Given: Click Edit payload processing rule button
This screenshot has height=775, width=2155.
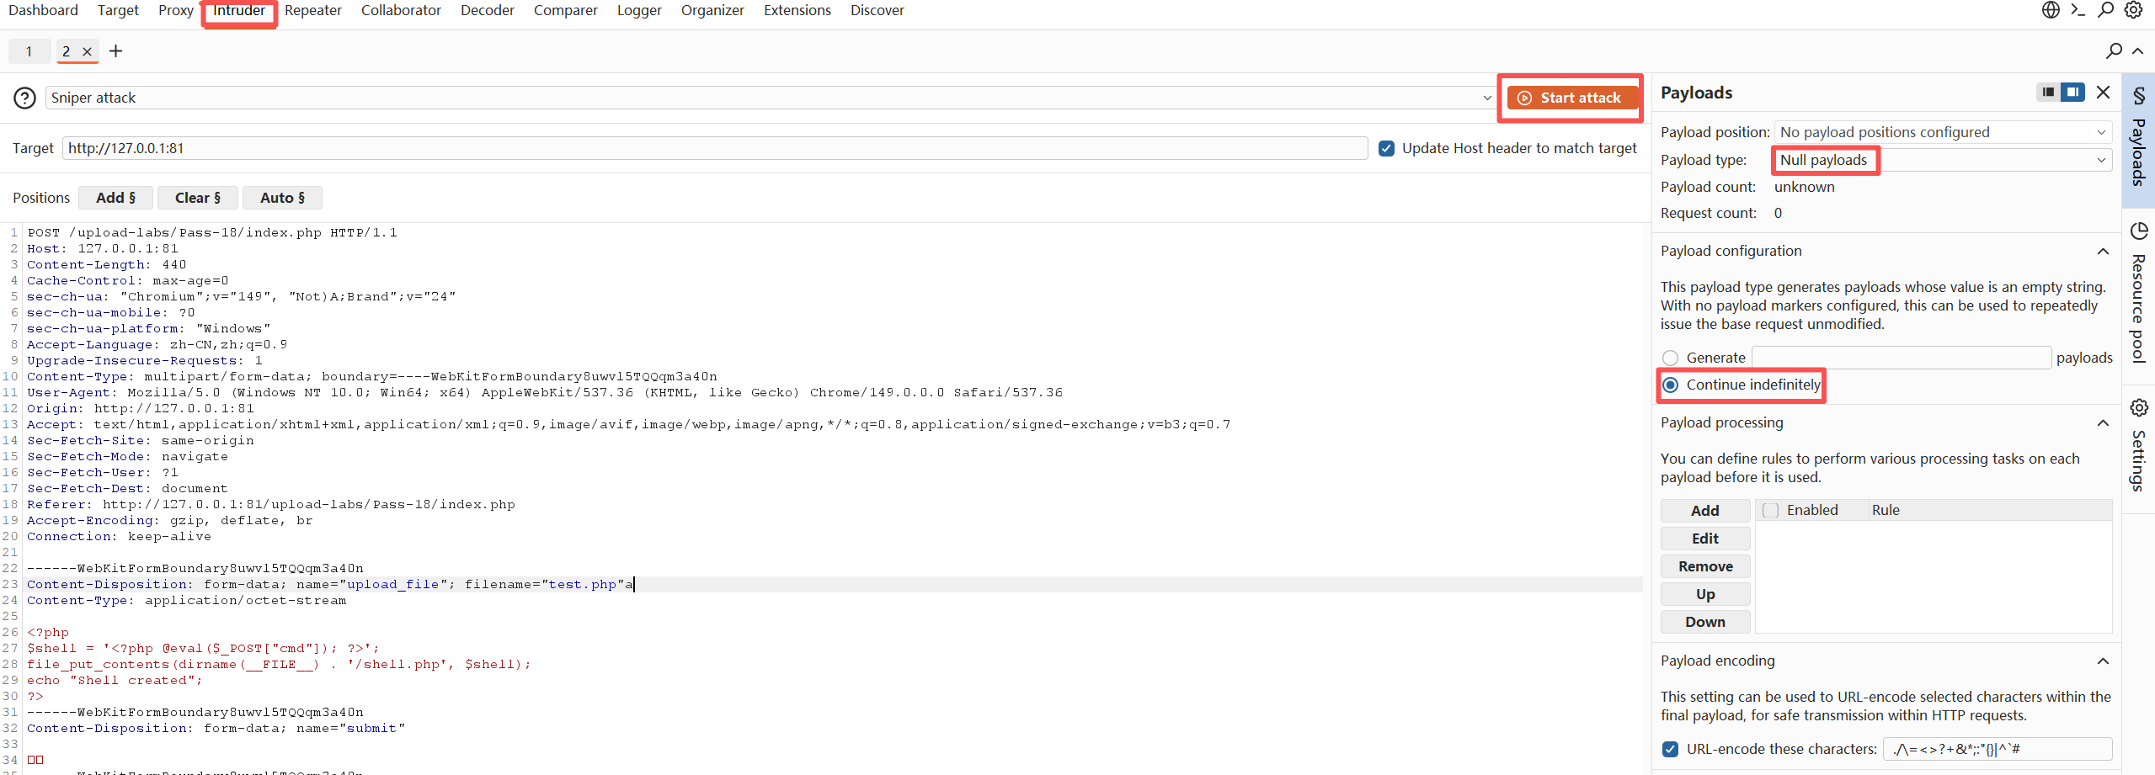Looking at the screenshot, I should [x=1705, y=539].
